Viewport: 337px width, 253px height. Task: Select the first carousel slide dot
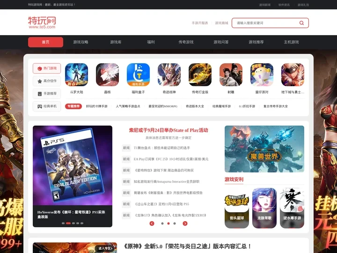(63, 223)
